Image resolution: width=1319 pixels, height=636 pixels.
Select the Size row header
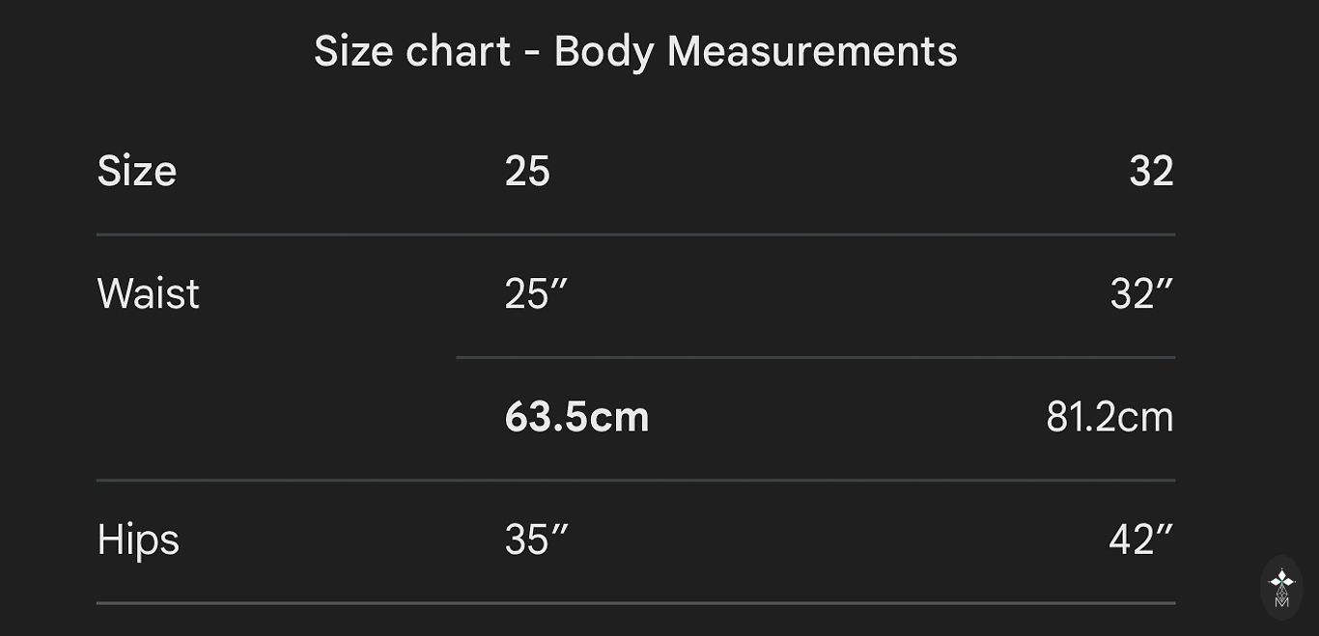pyautogui.click(x=137, y=172)
